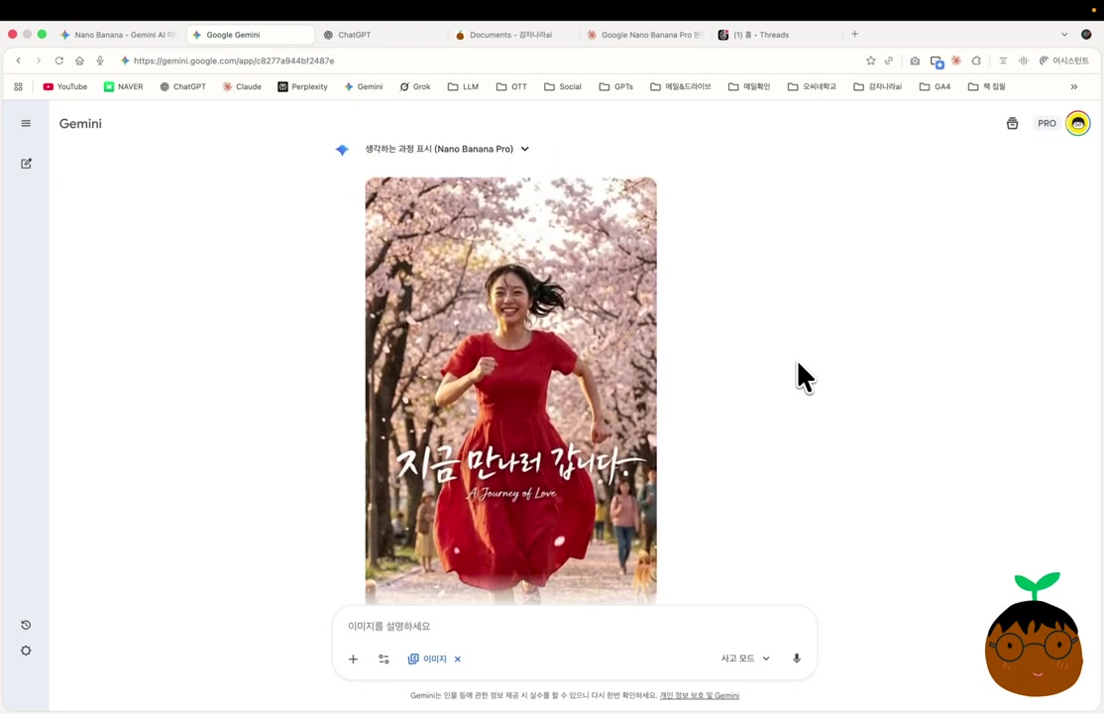Open the Claude bookmark
1104x714 pixels.
pos(242,86)
